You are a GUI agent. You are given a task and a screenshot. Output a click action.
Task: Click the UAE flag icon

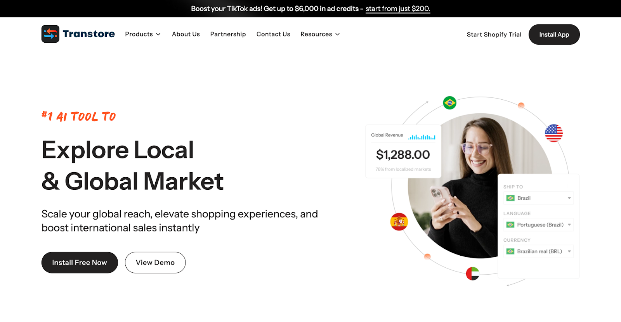pos(472,274)
